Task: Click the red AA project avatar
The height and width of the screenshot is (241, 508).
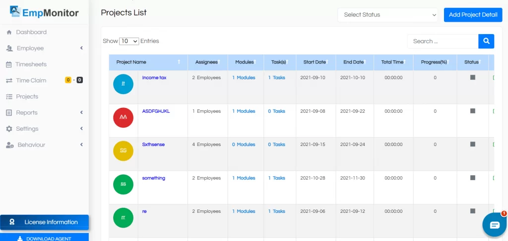Action: [123, 117]
